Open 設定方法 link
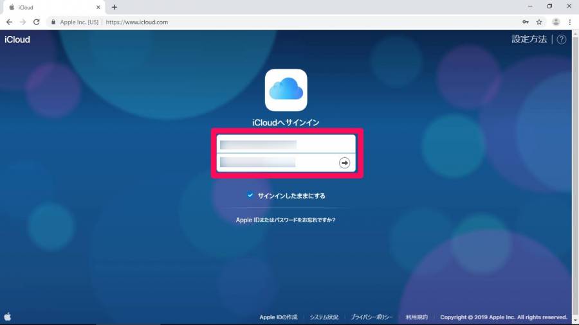579x325 pixels. tap(529, 39)
